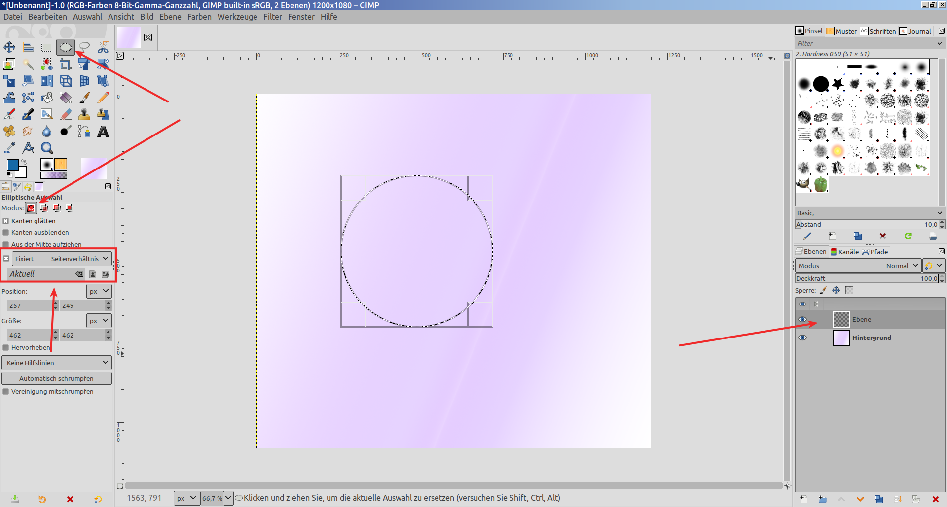947x507 pixels.
Task: Click the blue foreground color swatch
Action: point(12,165)
